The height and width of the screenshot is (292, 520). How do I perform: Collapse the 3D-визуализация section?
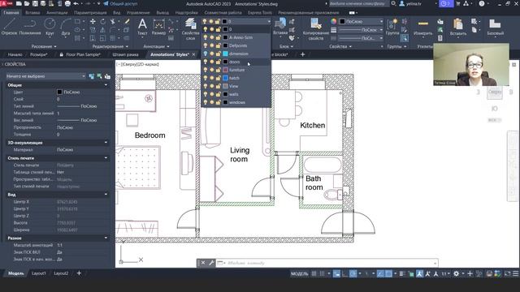click(x=106, y=143)
